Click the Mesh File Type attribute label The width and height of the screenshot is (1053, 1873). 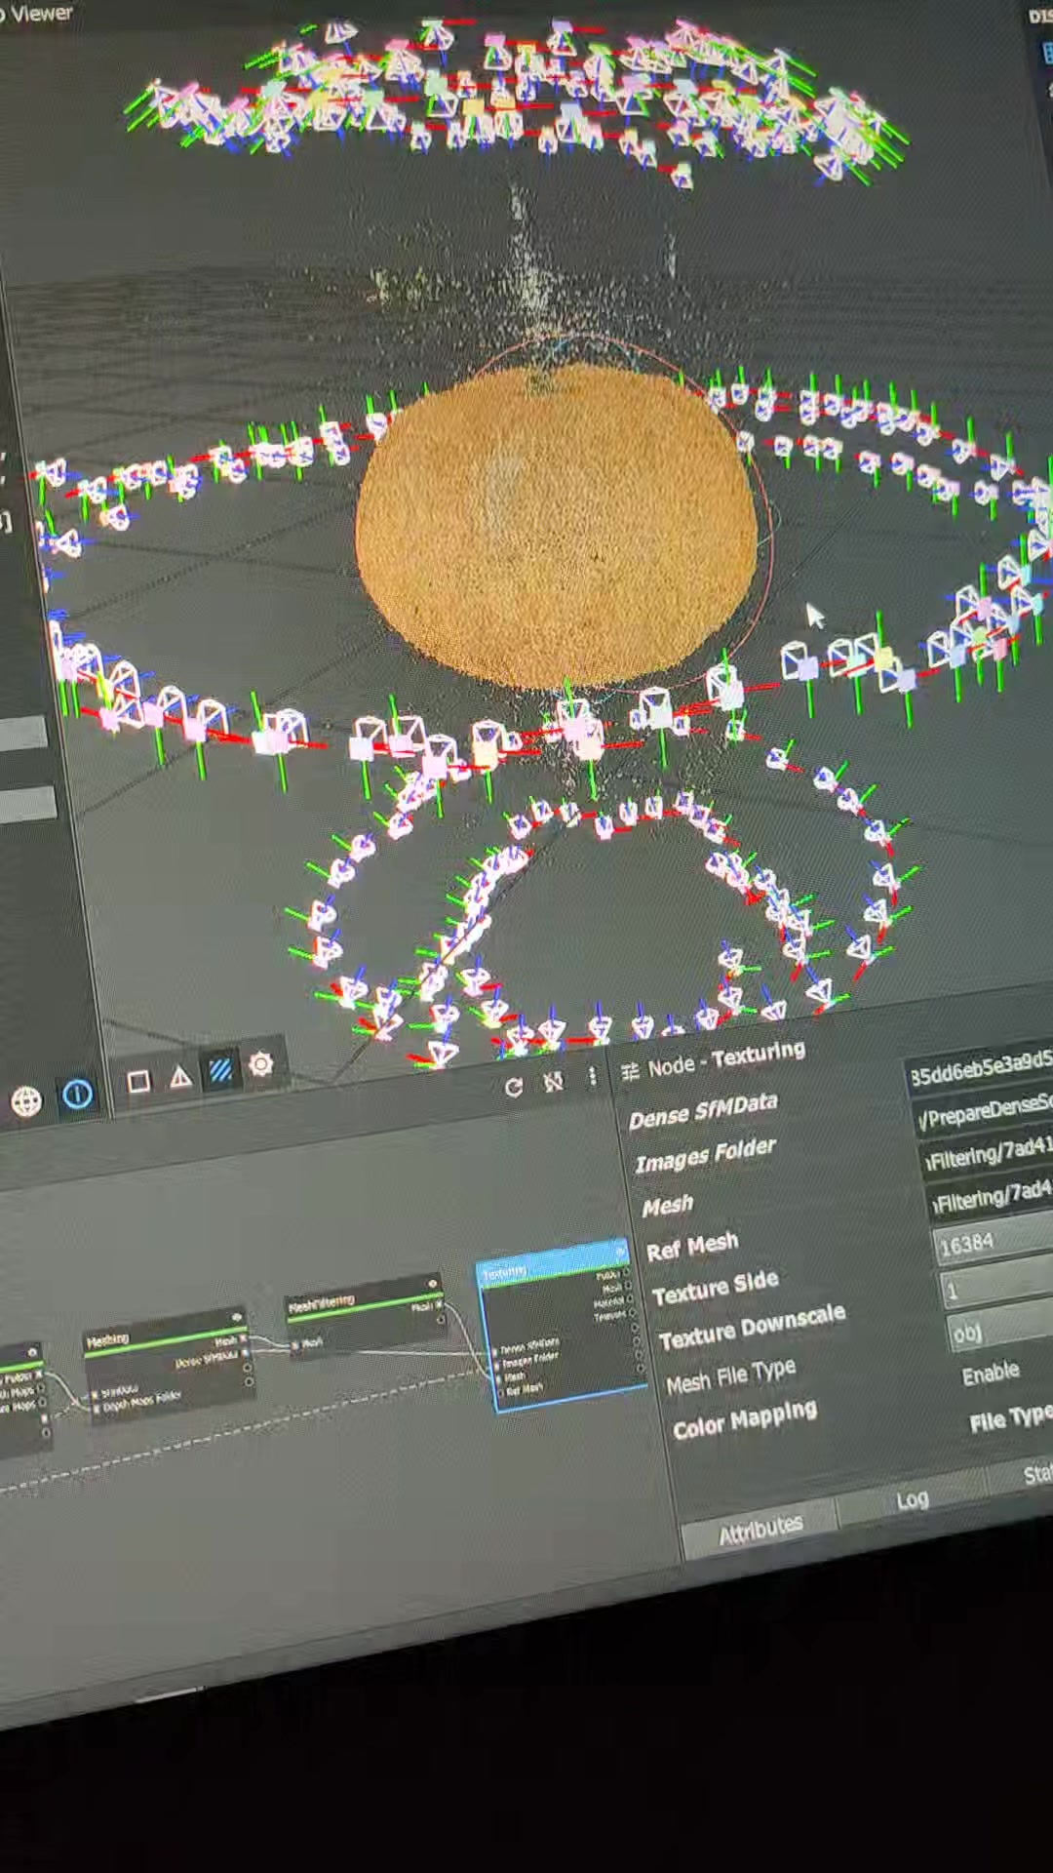(730, 1376)
